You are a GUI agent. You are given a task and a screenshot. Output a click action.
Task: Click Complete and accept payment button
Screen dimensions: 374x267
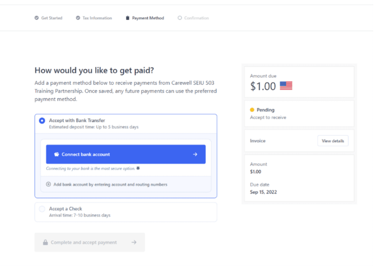[x=90, y=242]
